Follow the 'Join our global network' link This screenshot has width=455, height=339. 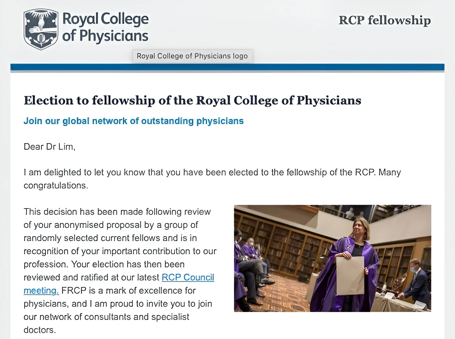[133, 121]
